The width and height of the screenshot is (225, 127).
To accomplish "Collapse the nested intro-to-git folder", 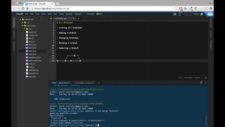I will click(22, 26).
